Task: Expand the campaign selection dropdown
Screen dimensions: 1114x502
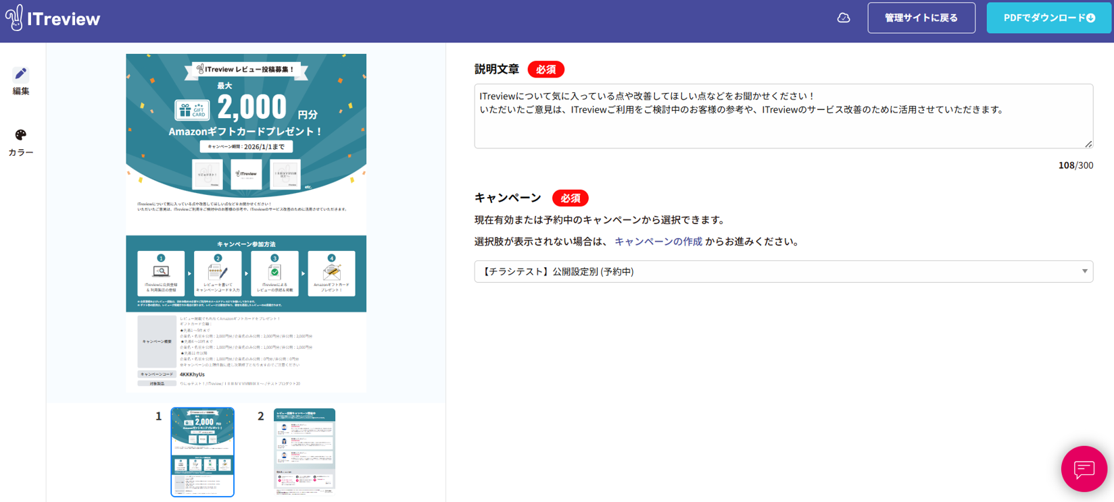Action: coord(783,271)
